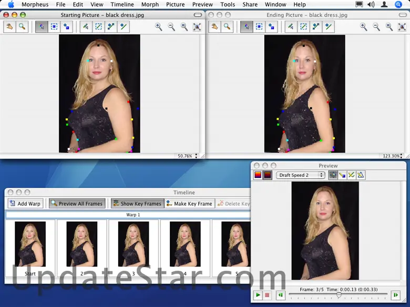Toggle triangles display in Preview toolbar
410x307 pixels.
click(361, 175)
